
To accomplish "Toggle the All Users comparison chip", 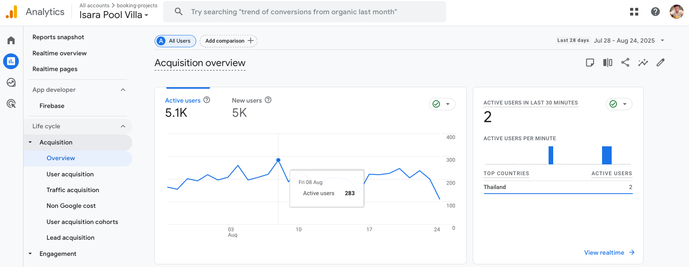I will click(x=175, y=41).
